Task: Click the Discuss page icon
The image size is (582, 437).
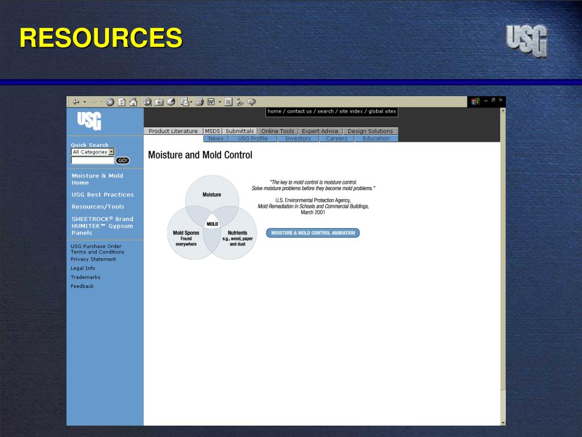Action: click(228, 102)
